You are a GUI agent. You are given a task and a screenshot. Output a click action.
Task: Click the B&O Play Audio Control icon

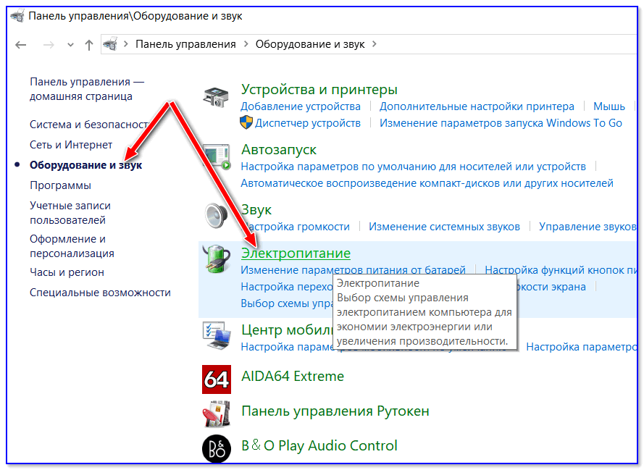217,448
